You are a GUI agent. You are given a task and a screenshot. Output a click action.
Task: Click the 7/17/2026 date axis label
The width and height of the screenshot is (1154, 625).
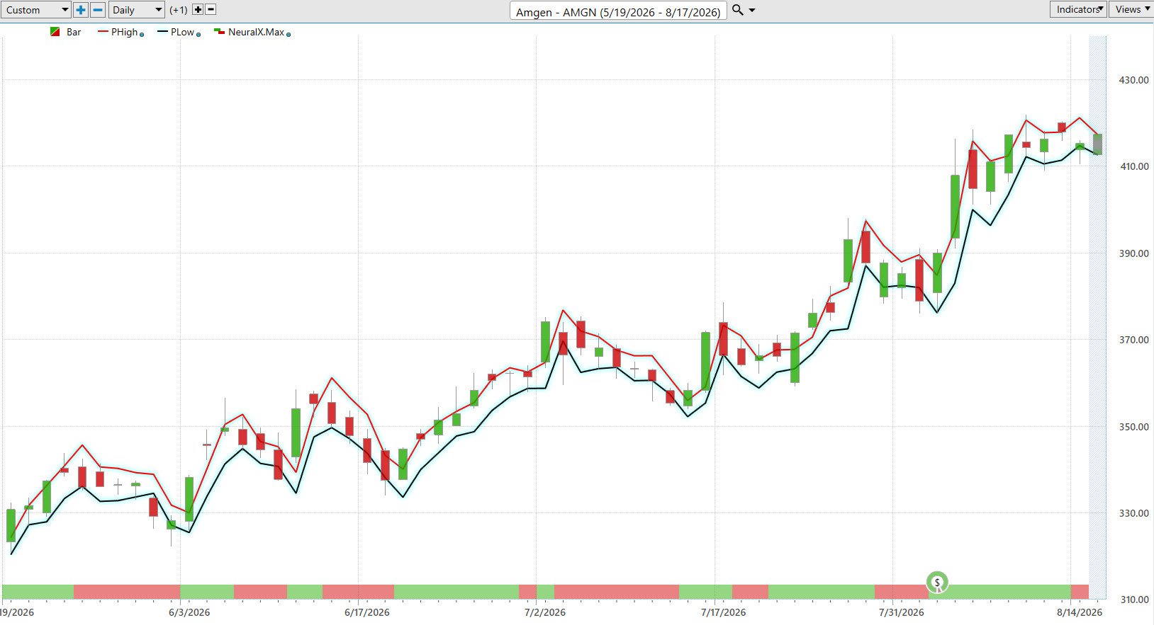click(724, 612)
